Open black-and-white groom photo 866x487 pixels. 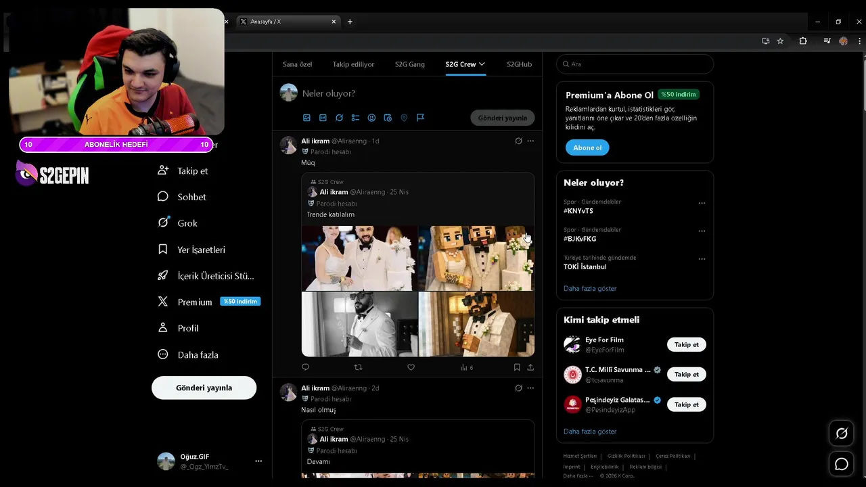359,324
